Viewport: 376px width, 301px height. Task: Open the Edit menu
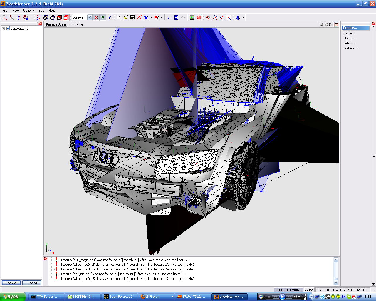tap(41, 11)
